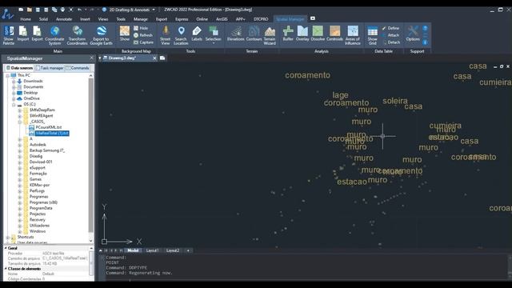This screenshot has height=288, width=512.
Task: Open the Home ribbon tab
Action: (x=26, y=19)
